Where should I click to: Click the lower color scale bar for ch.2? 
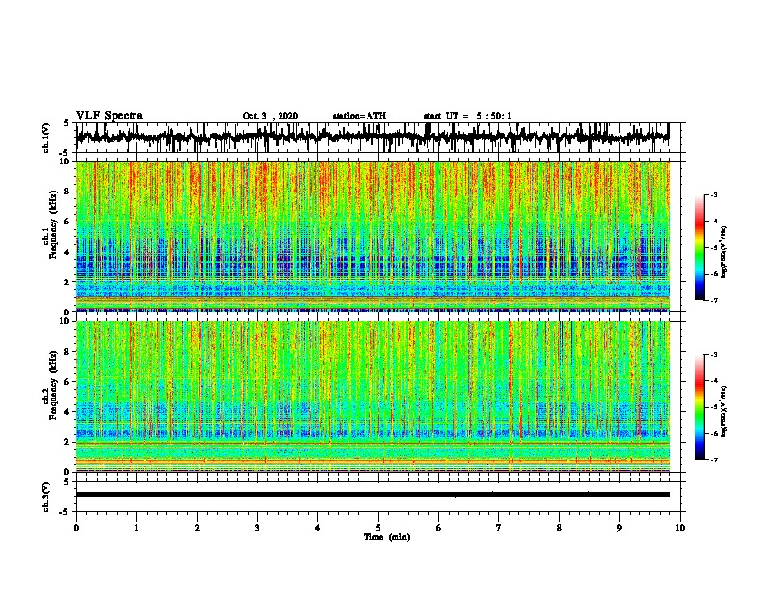(x=699, y=407)
